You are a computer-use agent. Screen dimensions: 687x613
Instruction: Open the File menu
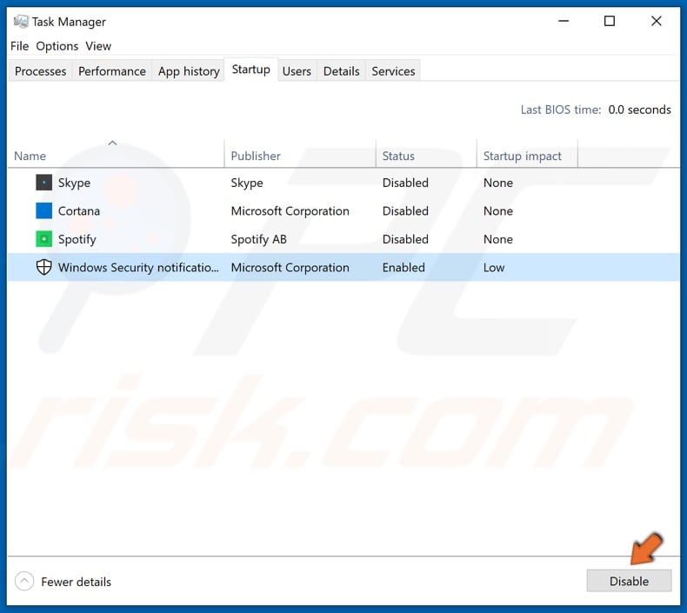19,46
